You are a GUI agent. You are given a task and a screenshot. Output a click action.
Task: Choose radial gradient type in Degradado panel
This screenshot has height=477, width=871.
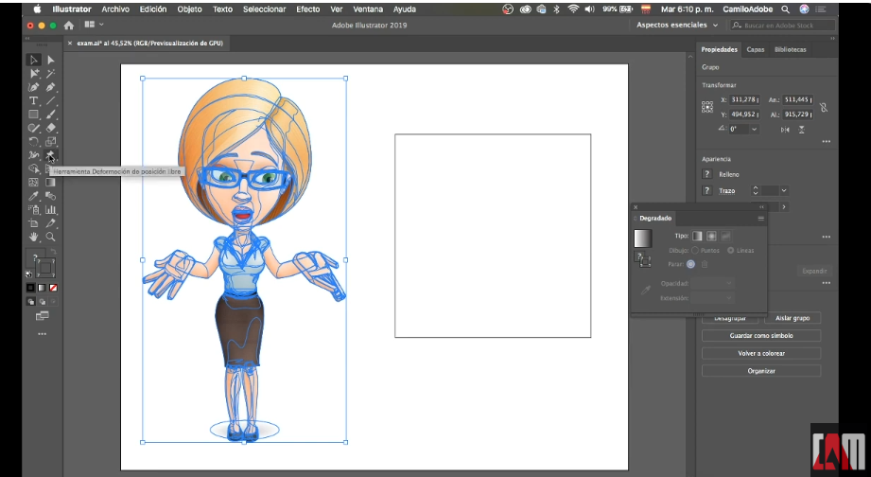711,236
